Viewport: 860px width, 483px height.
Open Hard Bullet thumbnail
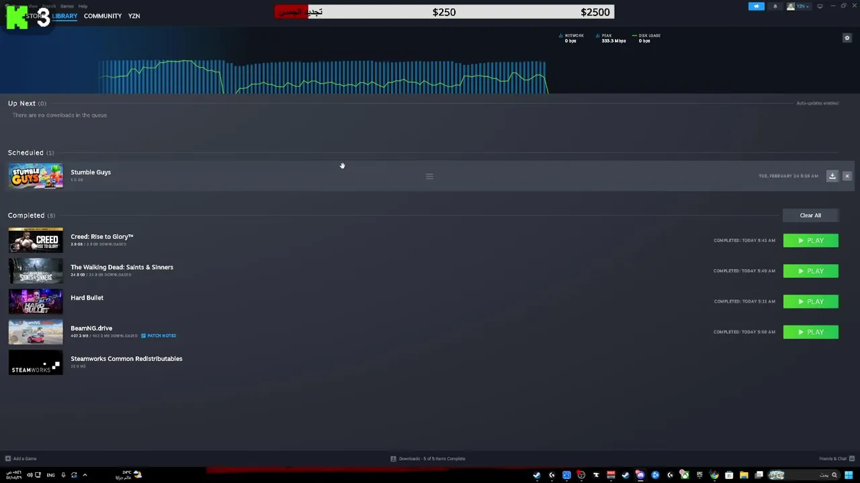tap(36, 301)
